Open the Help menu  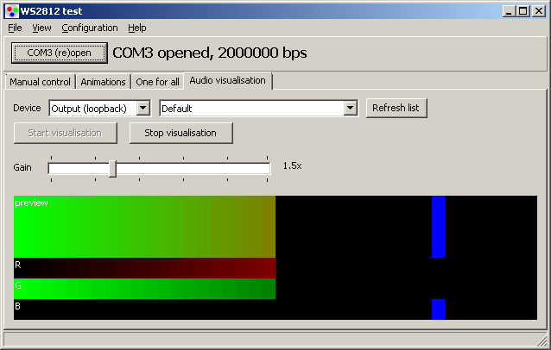click(x=137, y=28)
